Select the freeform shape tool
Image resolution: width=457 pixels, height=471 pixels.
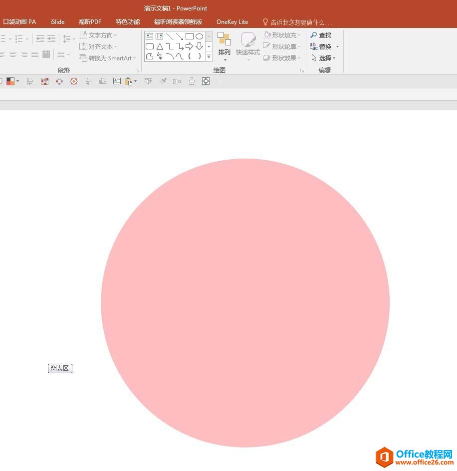tap(149, 56)
